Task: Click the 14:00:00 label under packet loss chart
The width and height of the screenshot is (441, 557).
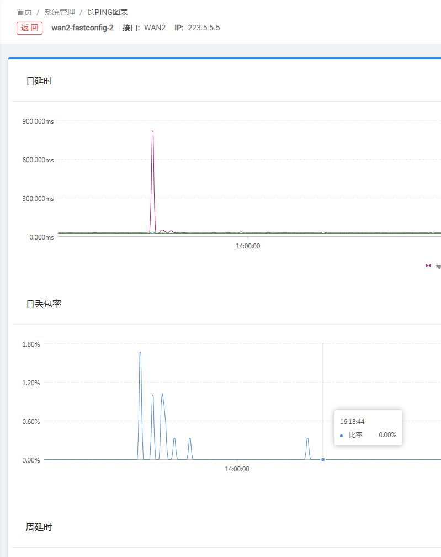Action: click(x=237, y=469)
